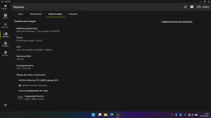Select the Sistema sidebar item
The image size is (211, 118).
point(5,35)
